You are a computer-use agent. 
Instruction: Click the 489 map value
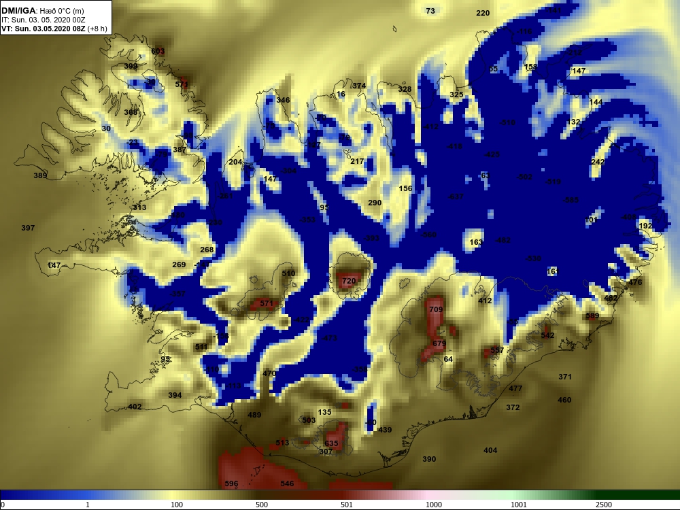254,415
